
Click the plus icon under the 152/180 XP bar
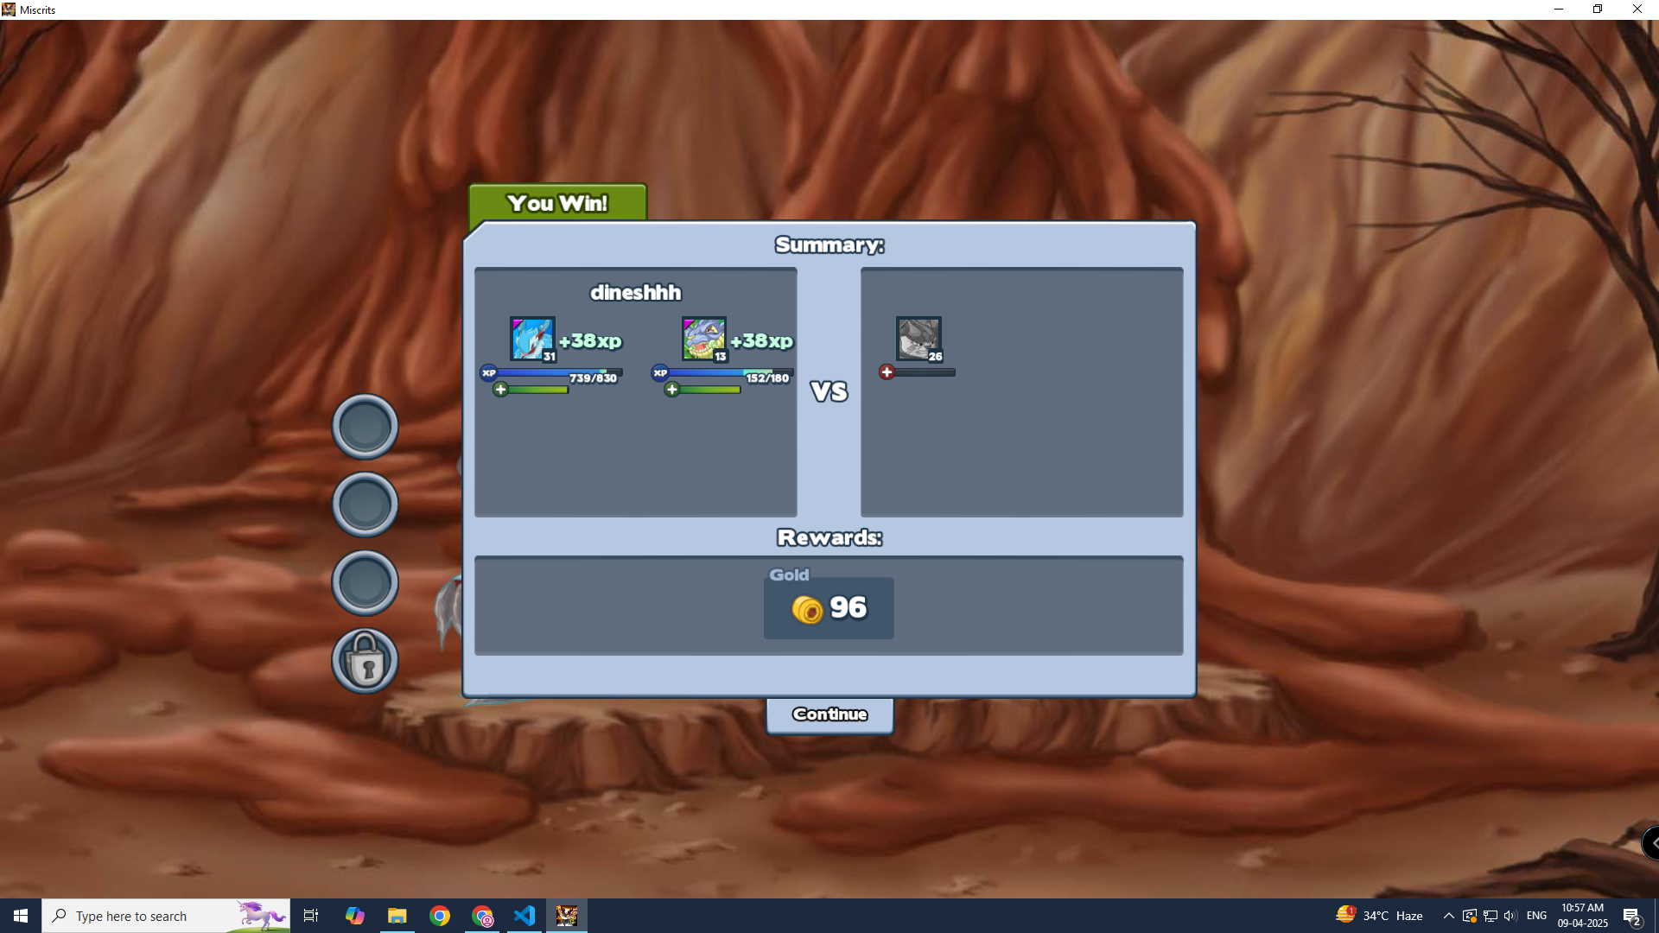(x=672, y=389)
